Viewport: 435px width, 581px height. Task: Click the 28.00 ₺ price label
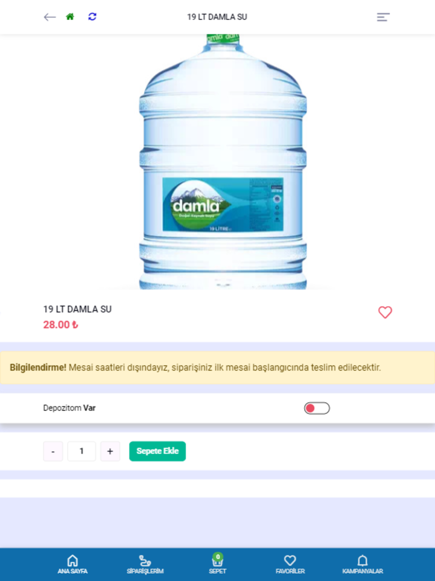coord(60,325)
